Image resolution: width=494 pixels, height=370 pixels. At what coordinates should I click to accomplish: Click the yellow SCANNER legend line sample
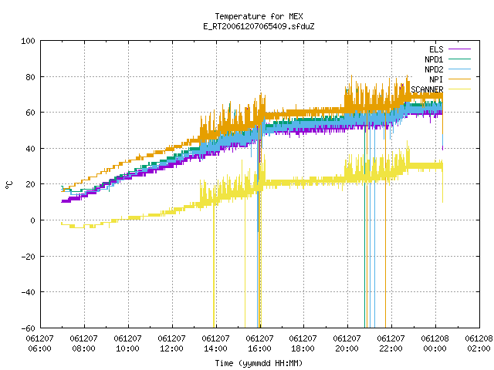(459, 89)
